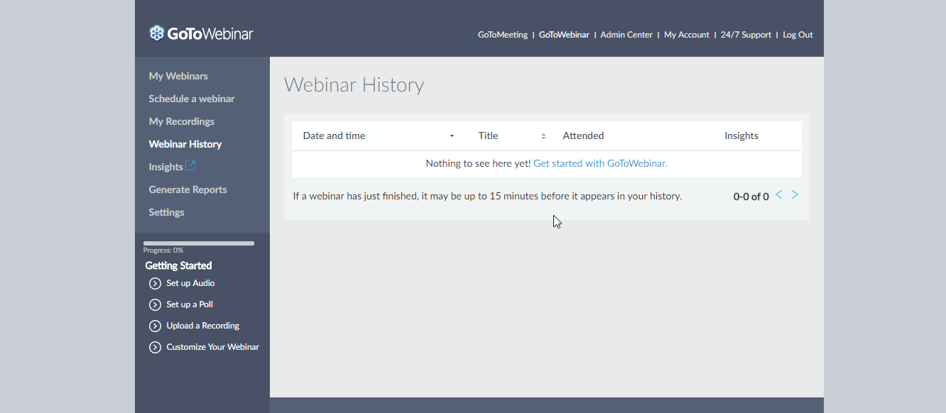This screenshot has height=413, width=946.
Task: Click the Get started with GoToWebinar link
Action: click(x=600, y=163)
